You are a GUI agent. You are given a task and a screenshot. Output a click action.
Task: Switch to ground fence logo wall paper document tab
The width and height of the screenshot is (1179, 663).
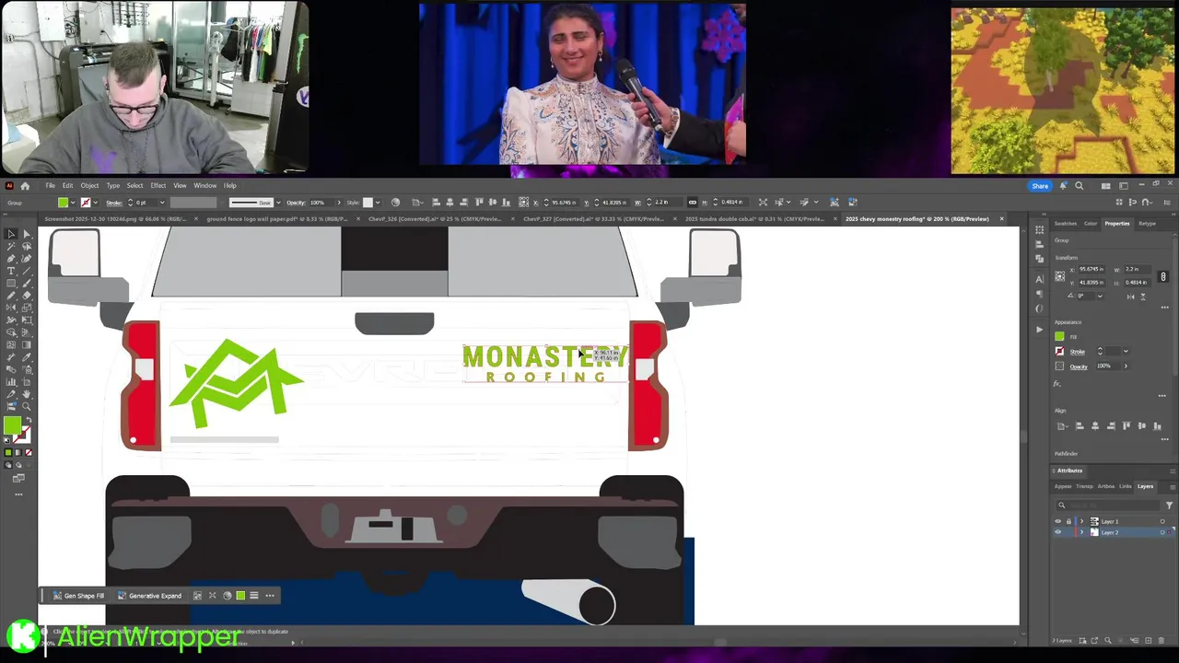(x=277, y=219)
